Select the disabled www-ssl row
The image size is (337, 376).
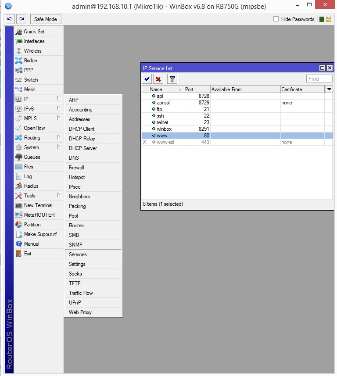[x=237, y=142]
